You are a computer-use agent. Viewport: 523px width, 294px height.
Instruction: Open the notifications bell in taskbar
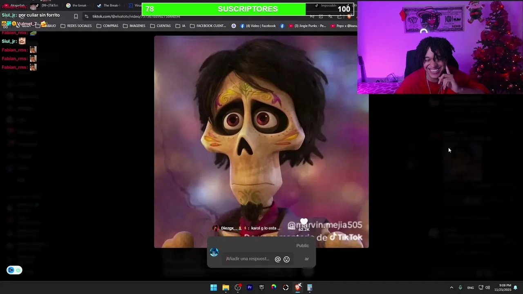[x=515, y=287]
